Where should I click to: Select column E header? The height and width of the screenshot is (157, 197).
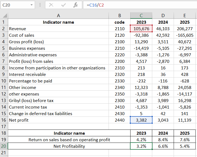tap(185, 16)
